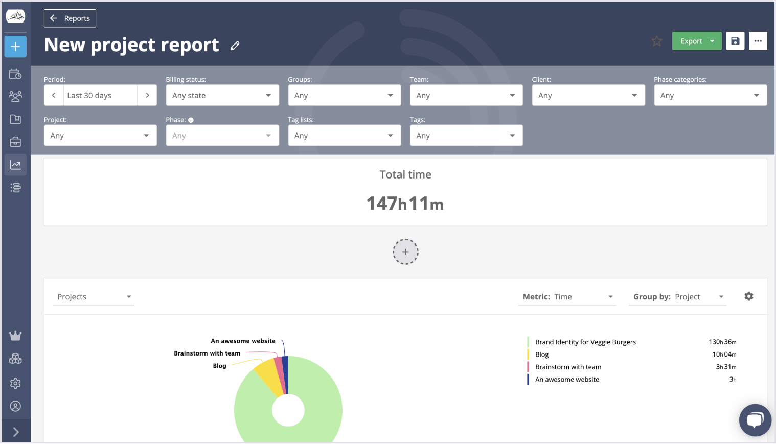Add a widget via the dashed plus circle
Image resolution: width=776 pixels, height=444 pixels.
pos(405,252)
